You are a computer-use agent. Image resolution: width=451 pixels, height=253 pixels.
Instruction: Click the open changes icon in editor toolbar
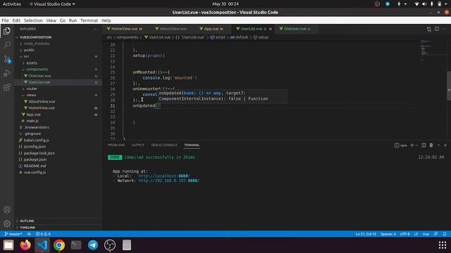point(429,29)
